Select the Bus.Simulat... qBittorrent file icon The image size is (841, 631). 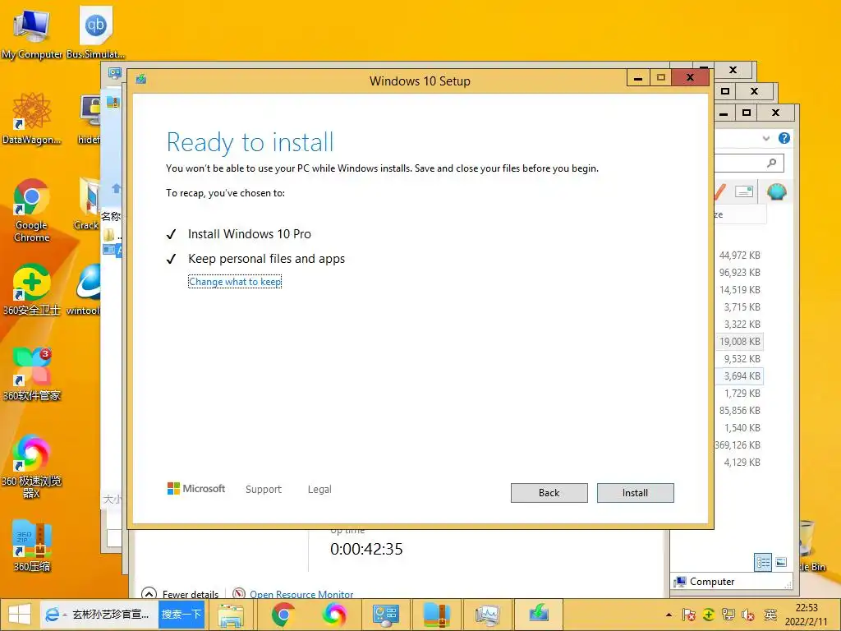pyautogui.click(x=96, y=33)
